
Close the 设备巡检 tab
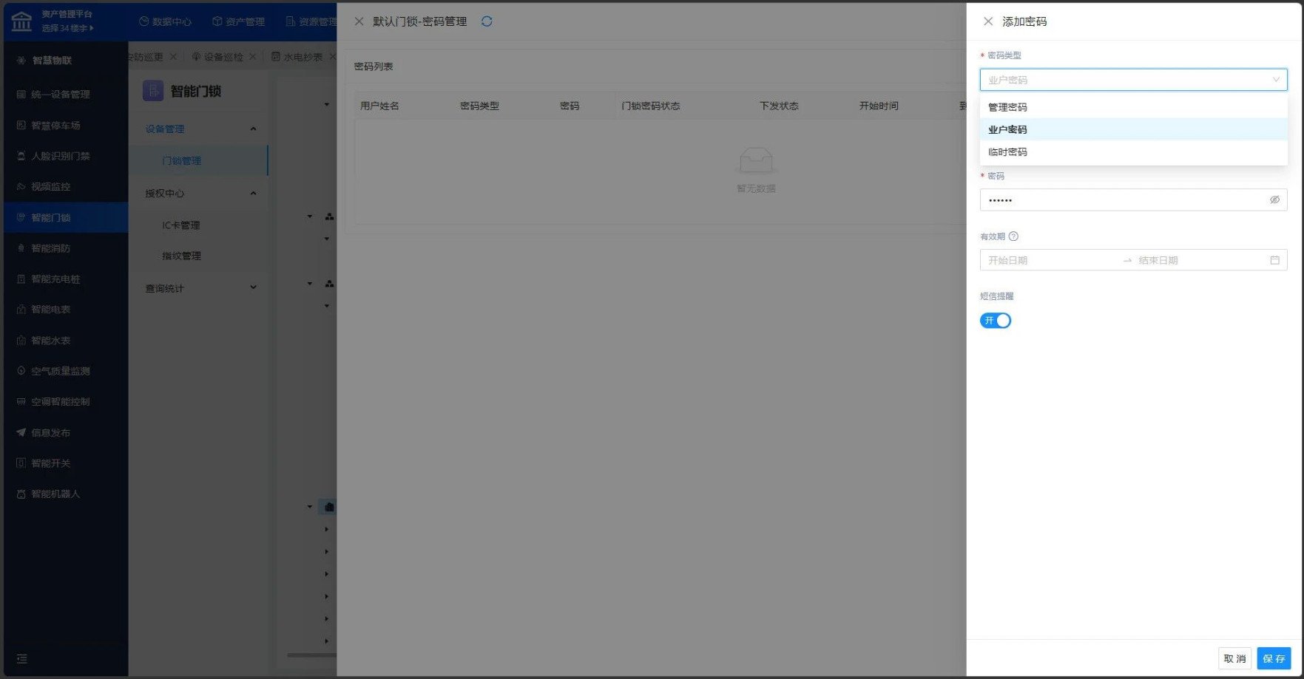pyautogui.click(x=253, y=57)
